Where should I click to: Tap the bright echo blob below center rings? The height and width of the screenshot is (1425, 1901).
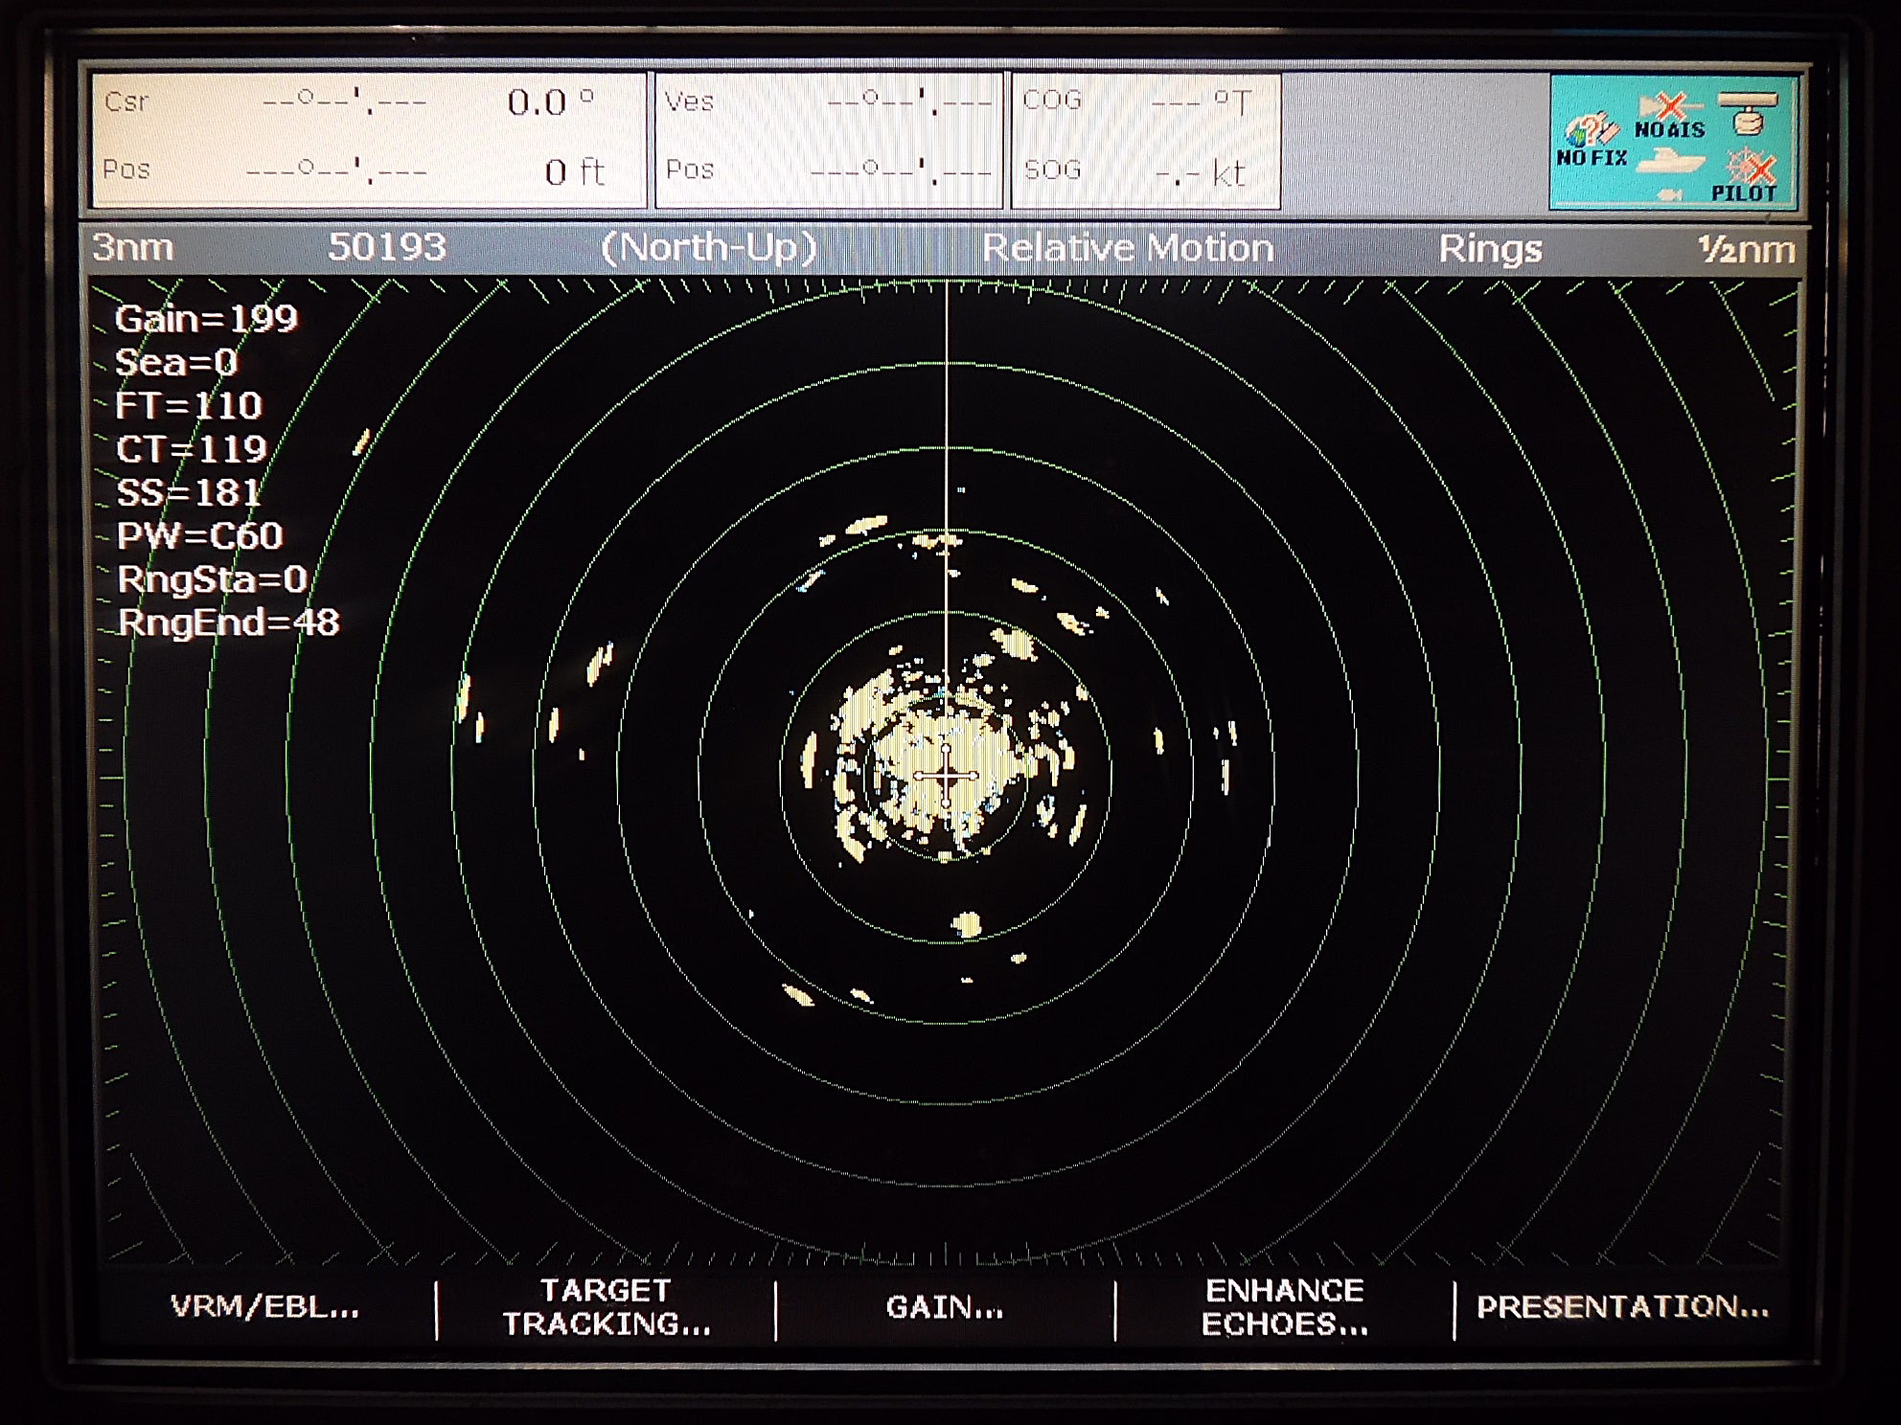tap(968, 924)
